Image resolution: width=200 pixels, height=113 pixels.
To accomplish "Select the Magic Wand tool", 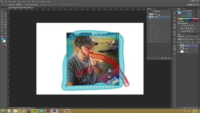I will coord(5,13).
